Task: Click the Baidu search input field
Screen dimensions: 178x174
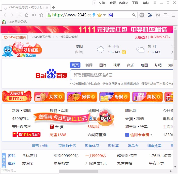Action: (122, 75)
